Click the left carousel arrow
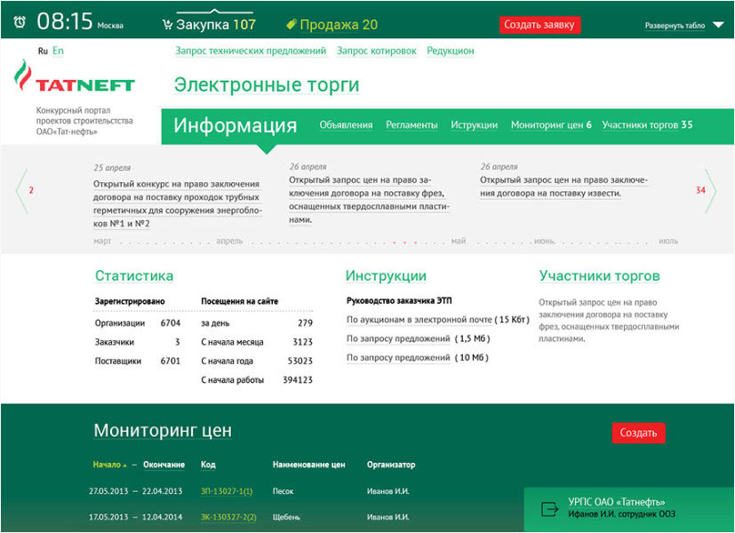The height and width of the screenshot is (533, 735). point(22,190)
